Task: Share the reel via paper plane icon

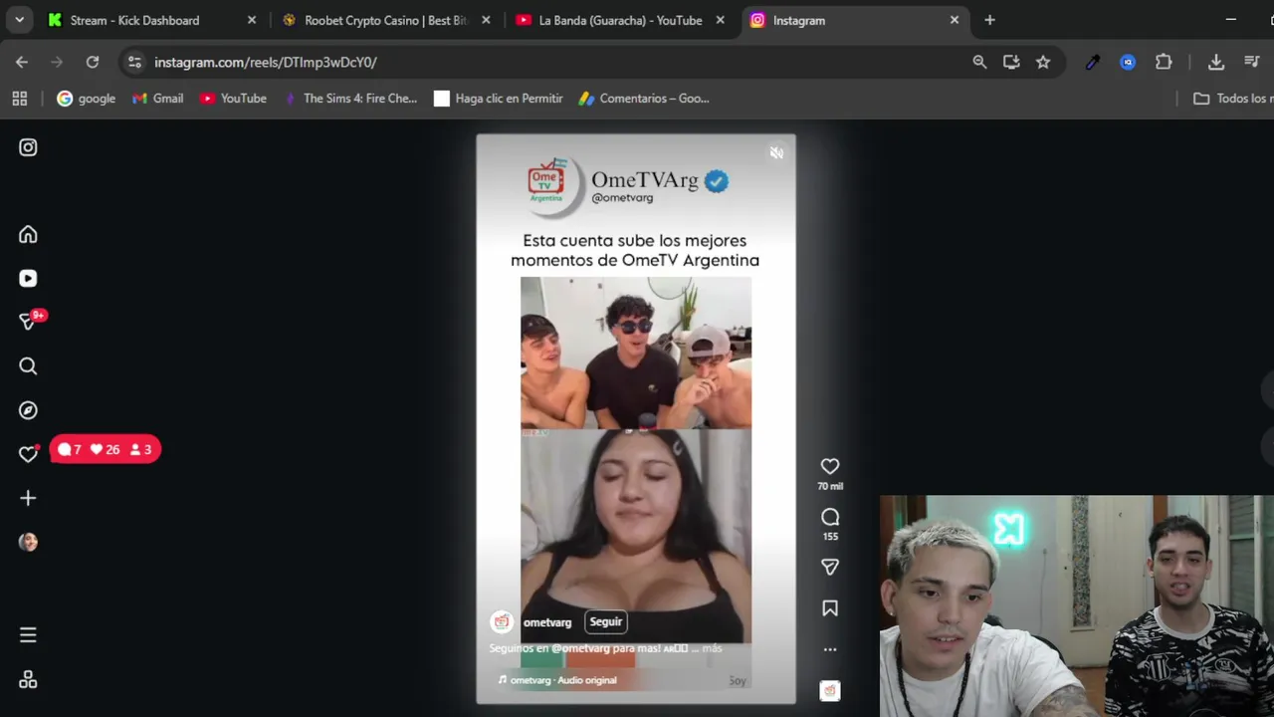Action: [830, 567]
